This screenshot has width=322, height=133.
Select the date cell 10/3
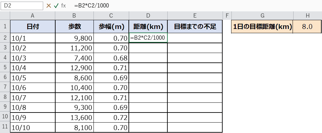[33, 58]
